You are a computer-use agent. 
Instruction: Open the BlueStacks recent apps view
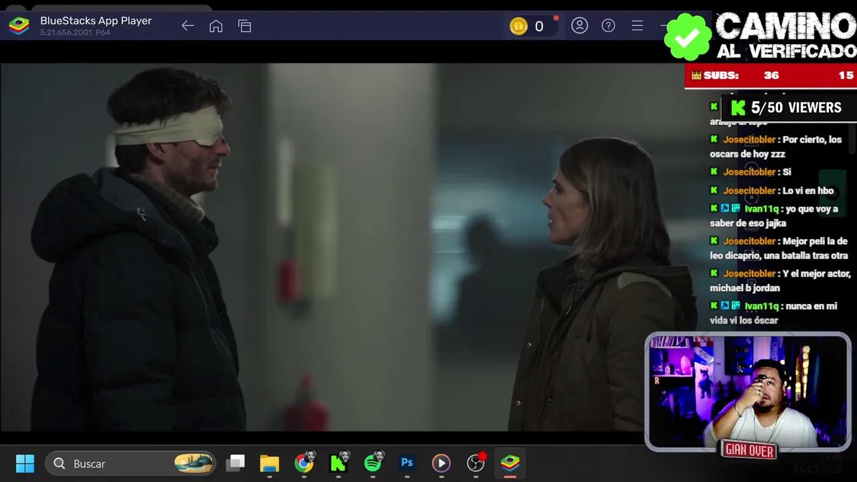(244, 26)
